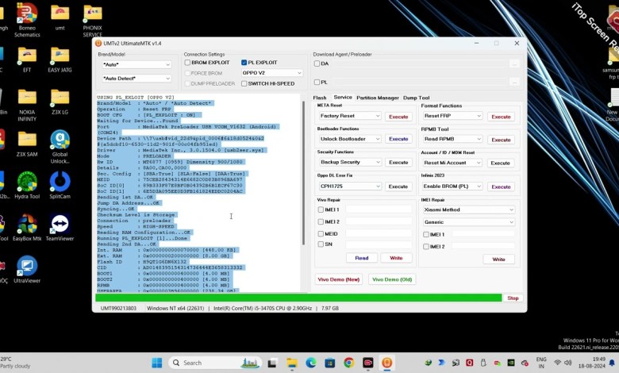619x373 pixels.
Task: Open the TeamViewer desktop shortcut
Action: 60,224
